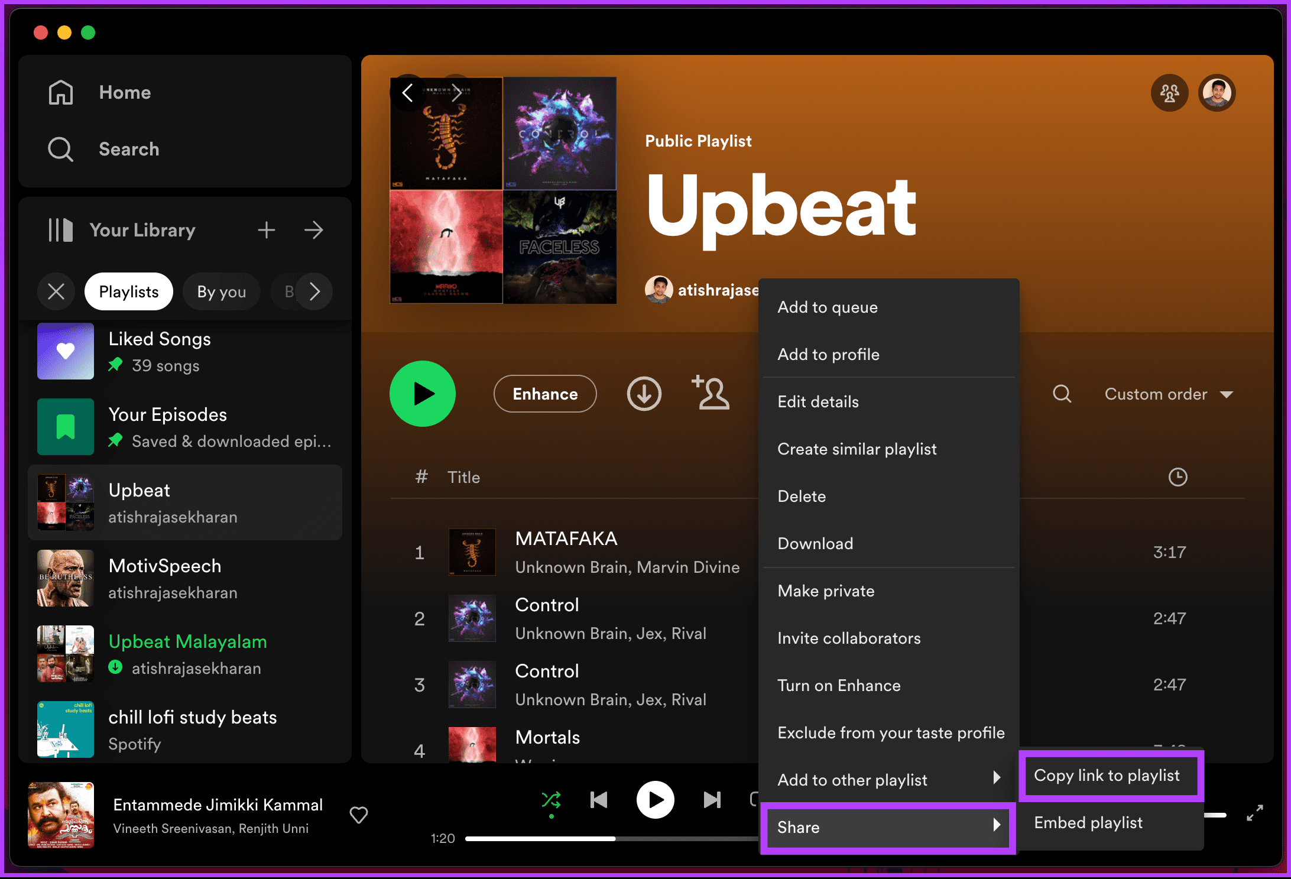Open the MotivSpeech playlist

(185, 578)
